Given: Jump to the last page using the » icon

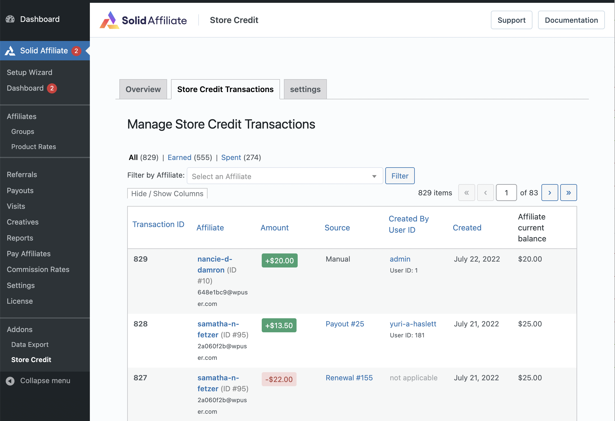Looking at the screenshot, I should (568, 193).
